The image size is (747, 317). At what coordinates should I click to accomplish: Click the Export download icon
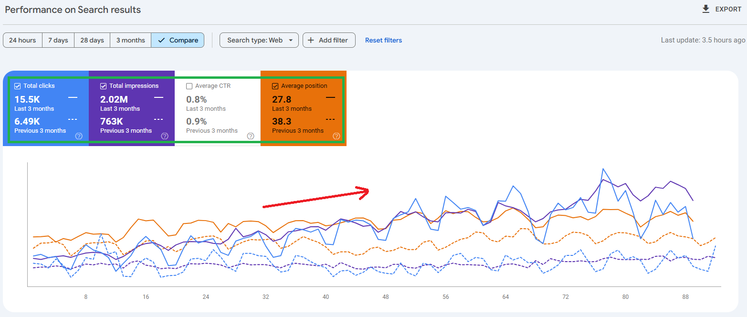pyautogui.click(x=706, y=9)
